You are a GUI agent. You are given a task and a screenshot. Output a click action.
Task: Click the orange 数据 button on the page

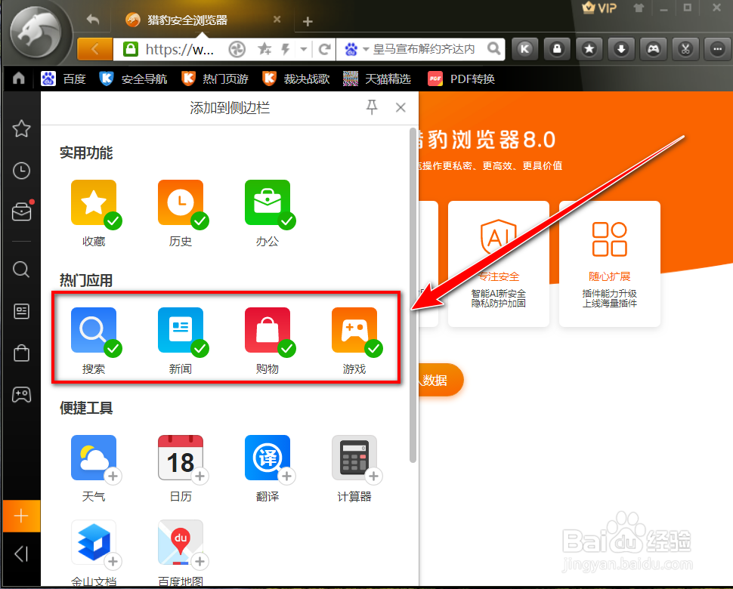(441, 381)
